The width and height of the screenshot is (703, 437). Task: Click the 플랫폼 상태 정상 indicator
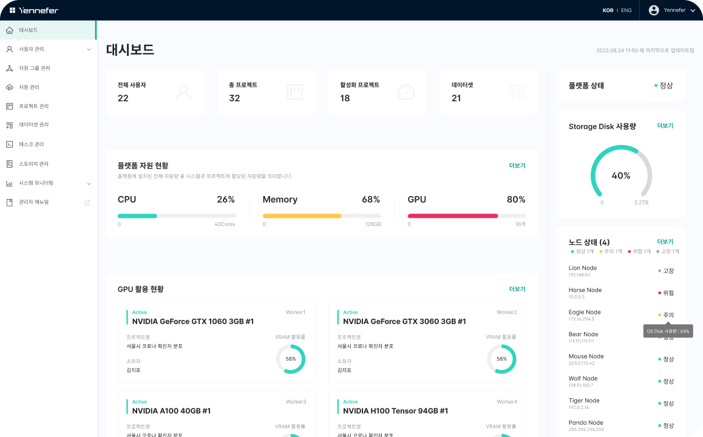[664, 86]
